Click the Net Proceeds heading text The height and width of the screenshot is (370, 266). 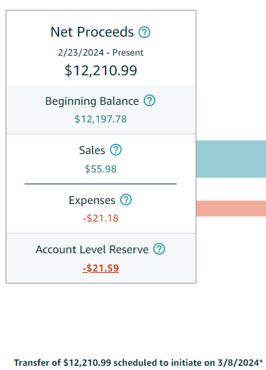(x=92, y=32)
